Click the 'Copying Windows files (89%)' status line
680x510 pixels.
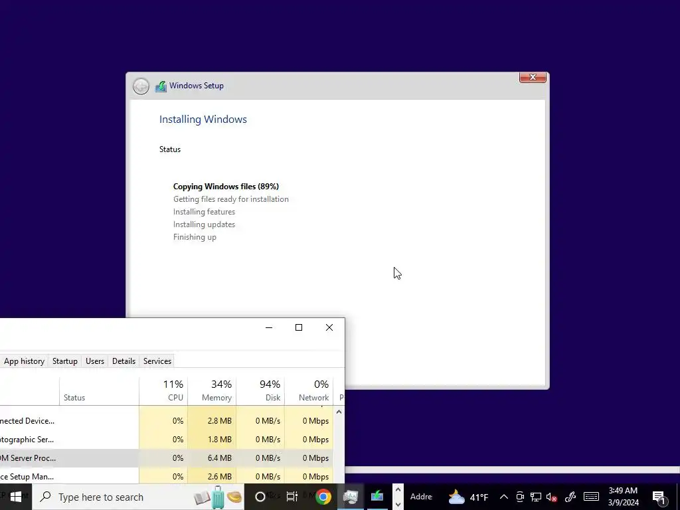[226, 187]
